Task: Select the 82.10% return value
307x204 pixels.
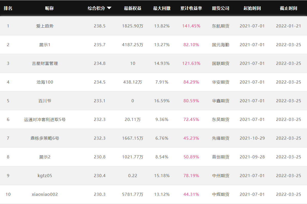Action: [191, 45]
